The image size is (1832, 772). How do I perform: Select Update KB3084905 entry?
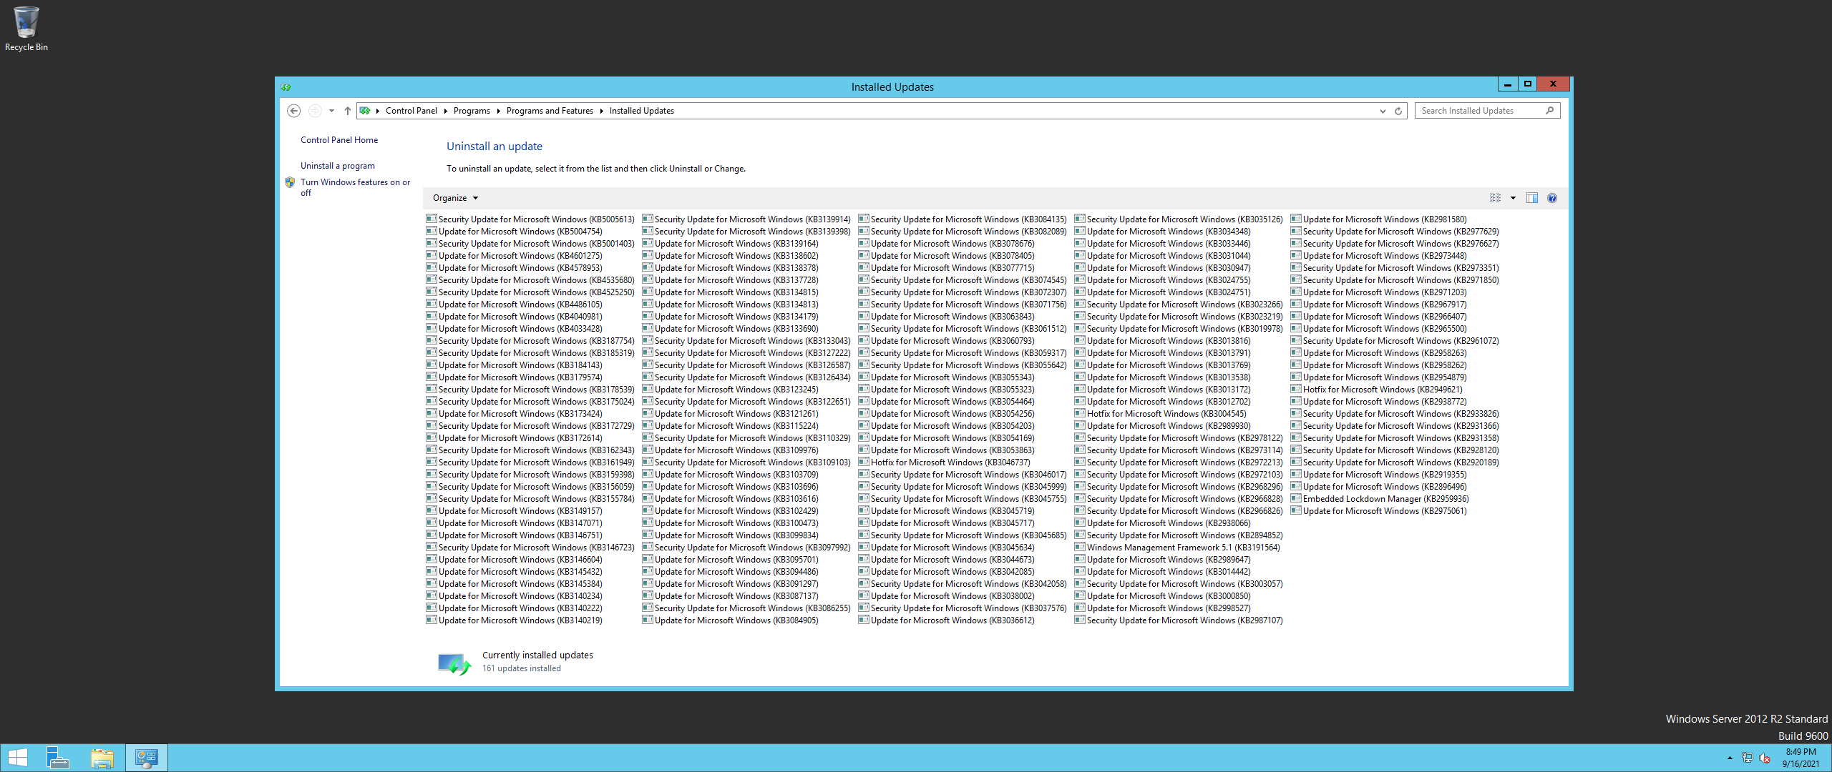tap(731, 620)
